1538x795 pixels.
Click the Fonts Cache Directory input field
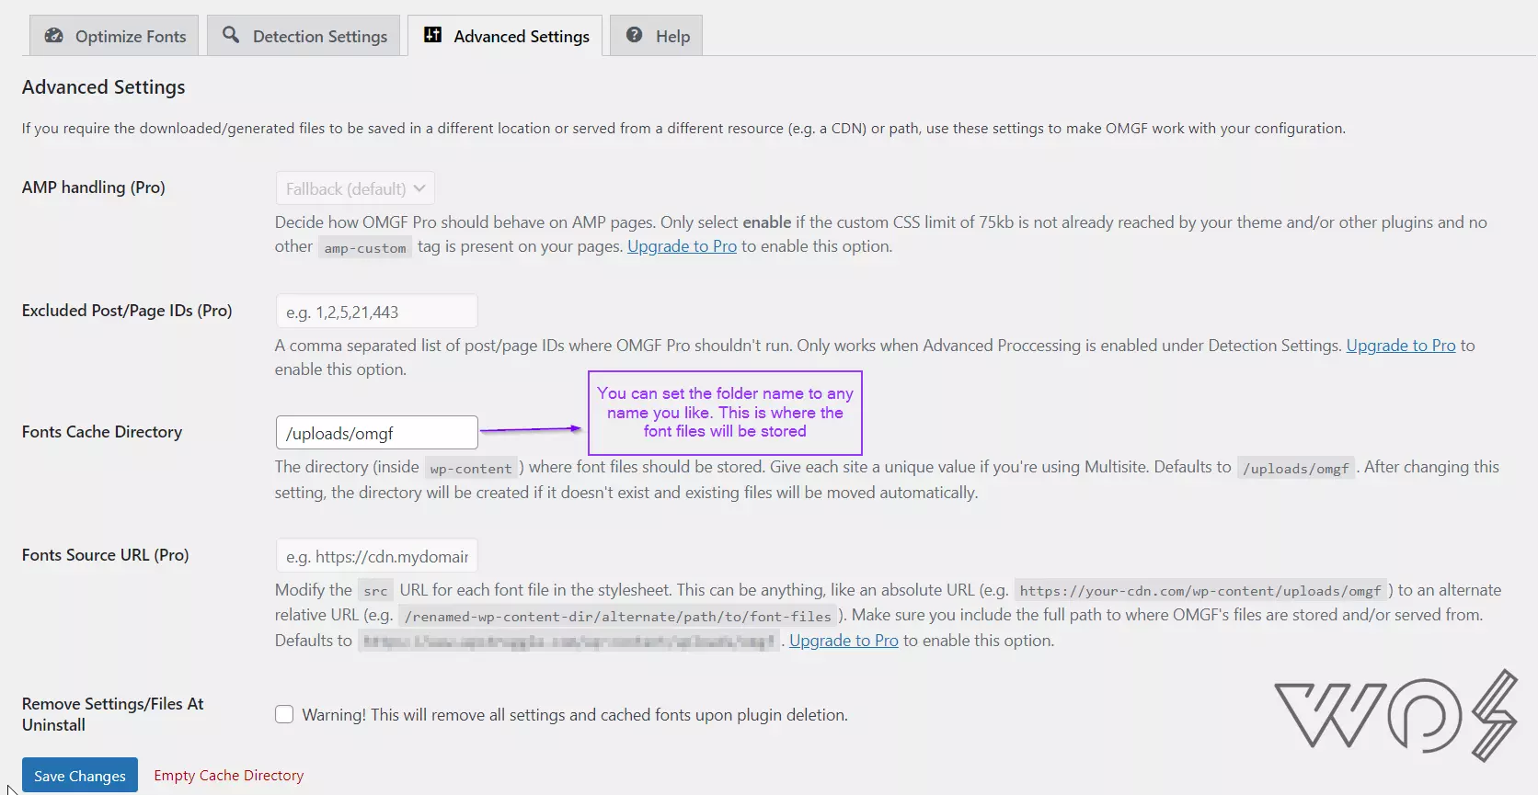point(376,433)
